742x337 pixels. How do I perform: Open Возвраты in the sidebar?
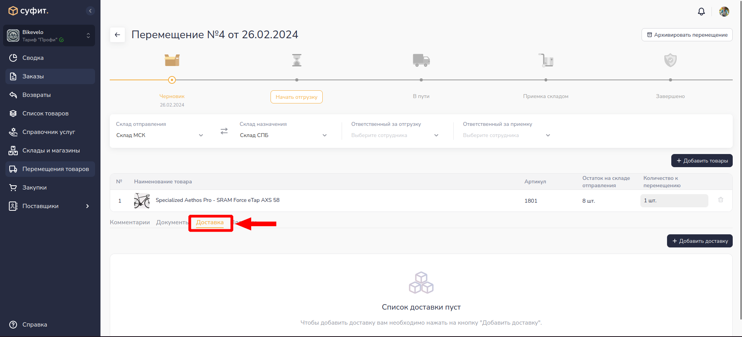click(50, 95)
